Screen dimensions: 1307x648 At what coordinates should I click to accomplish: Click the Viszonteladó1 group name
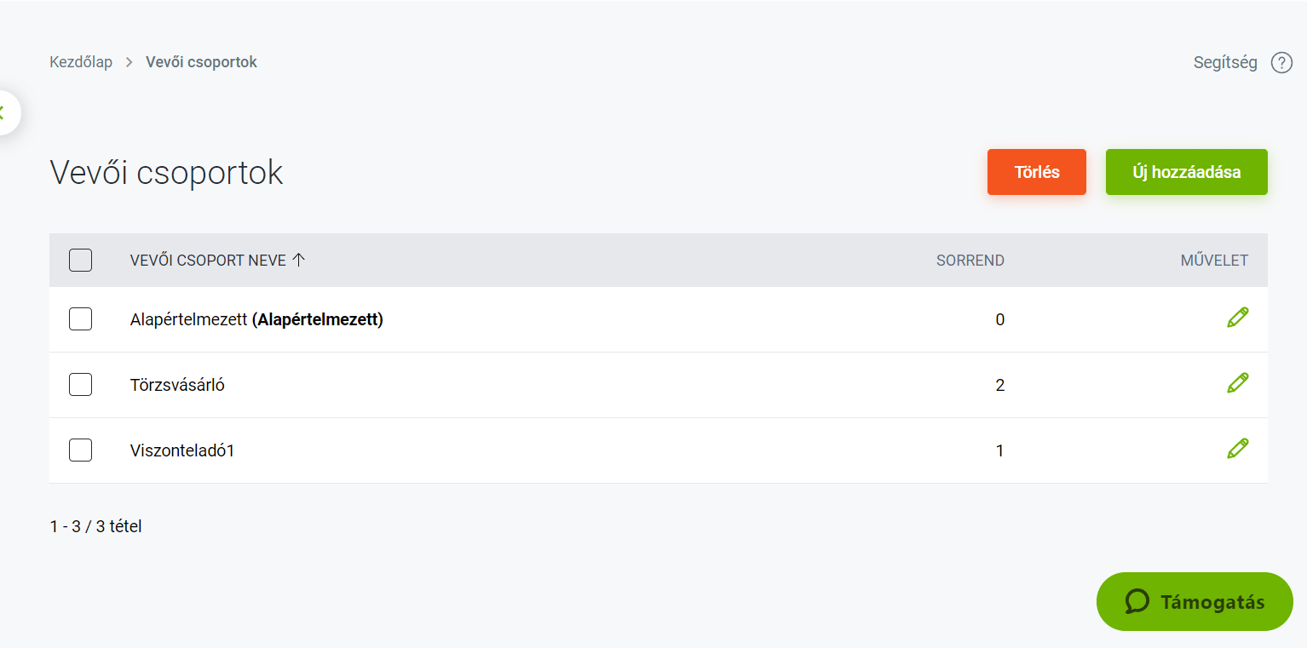pyautogui.click(x=182, y=450)
